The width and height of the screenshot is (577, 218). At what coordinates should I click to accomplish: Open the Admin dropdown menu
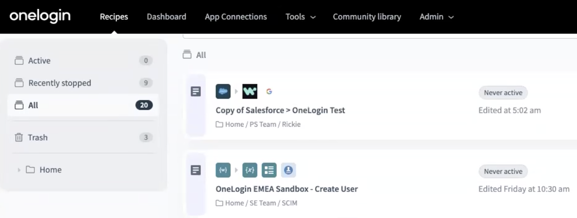click(x=436, y=17)
